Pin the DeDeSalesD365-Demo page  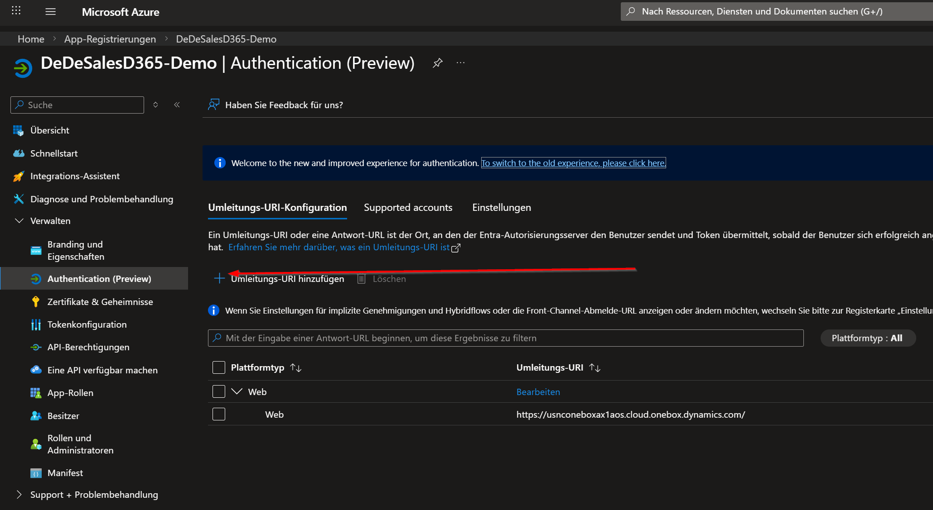coord(437,63)
